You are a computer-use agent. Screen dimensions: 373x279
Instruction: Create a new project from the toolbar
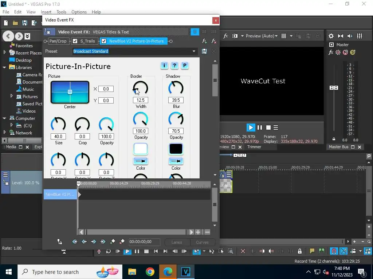tap(6, 23)
